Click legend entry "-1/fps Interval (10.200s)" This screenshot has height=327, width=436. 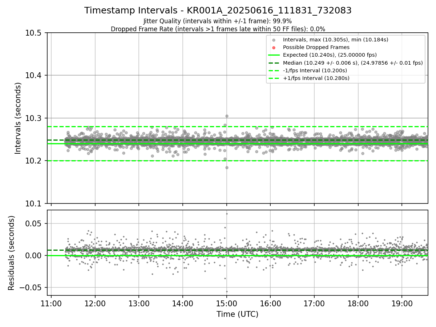(315, 70)
